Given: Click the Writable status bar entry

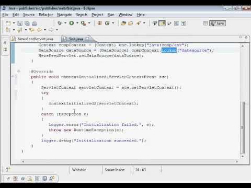Looking at the screenshot, I should [x=79, y=170].
